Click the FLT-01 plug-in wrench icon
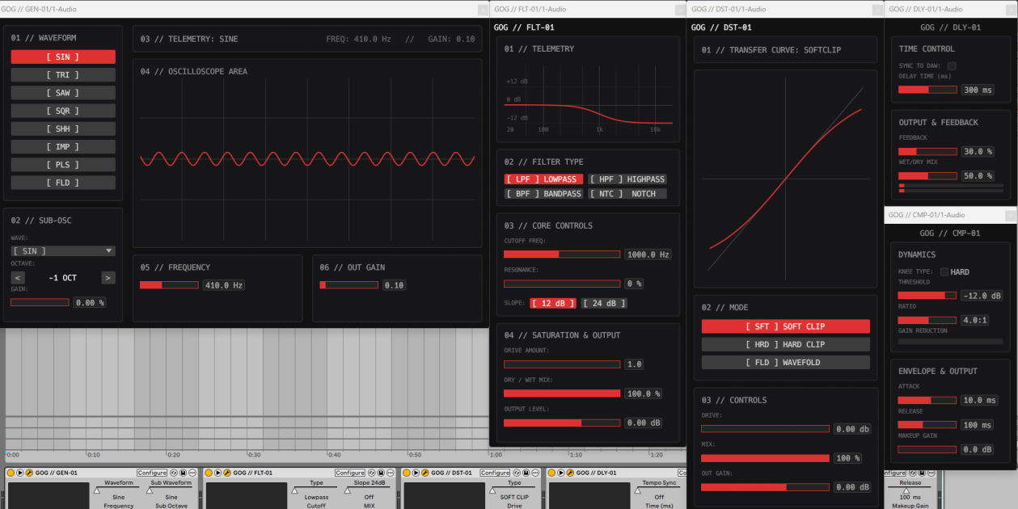Viewport: 1018px width, 509px height. click(x=227, y=473)
